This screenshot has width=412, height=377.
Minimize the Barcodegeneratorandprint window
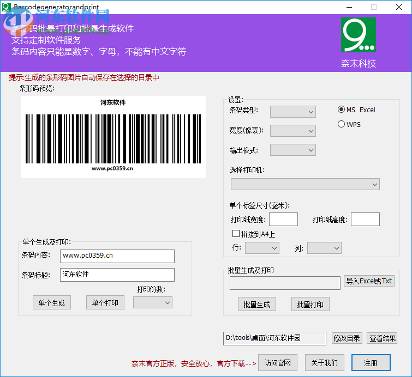click(349, 7)
